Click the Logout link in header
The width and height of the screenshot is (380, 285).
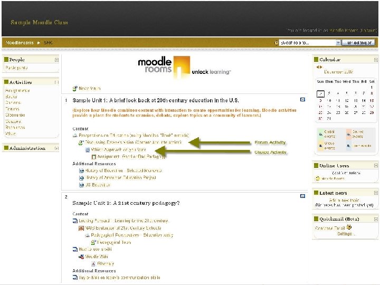(x=368, y=31)
